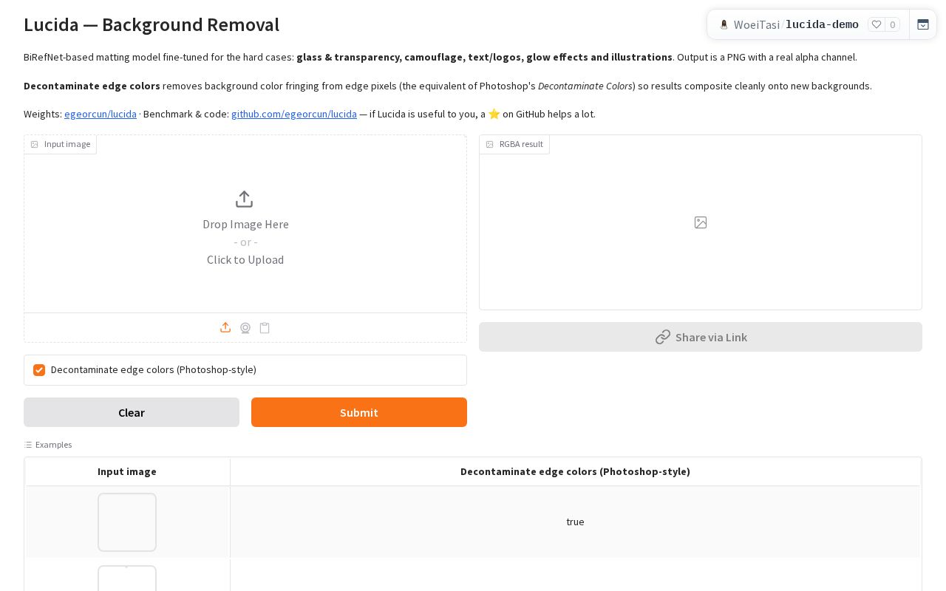
Task: Select webcam source icon below input
Action: click(x=245, y=328)
